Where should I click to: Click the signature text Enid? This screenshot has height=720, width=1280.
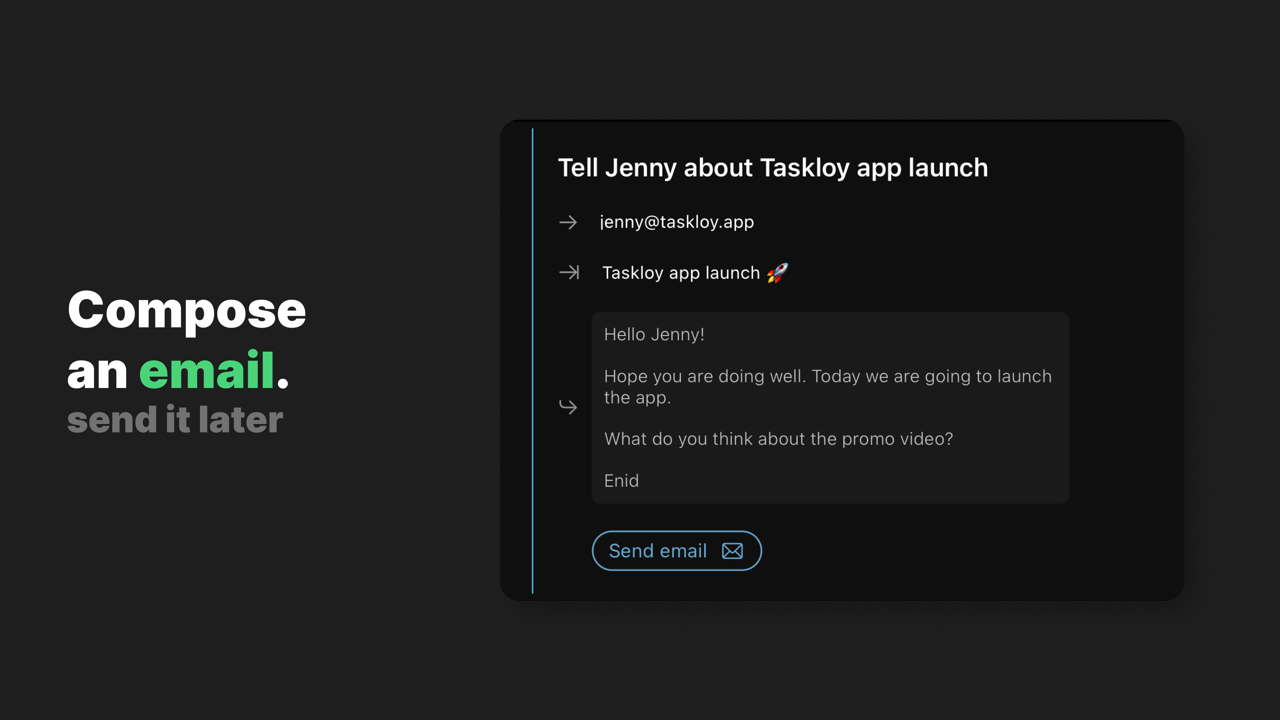coord(621,480)
